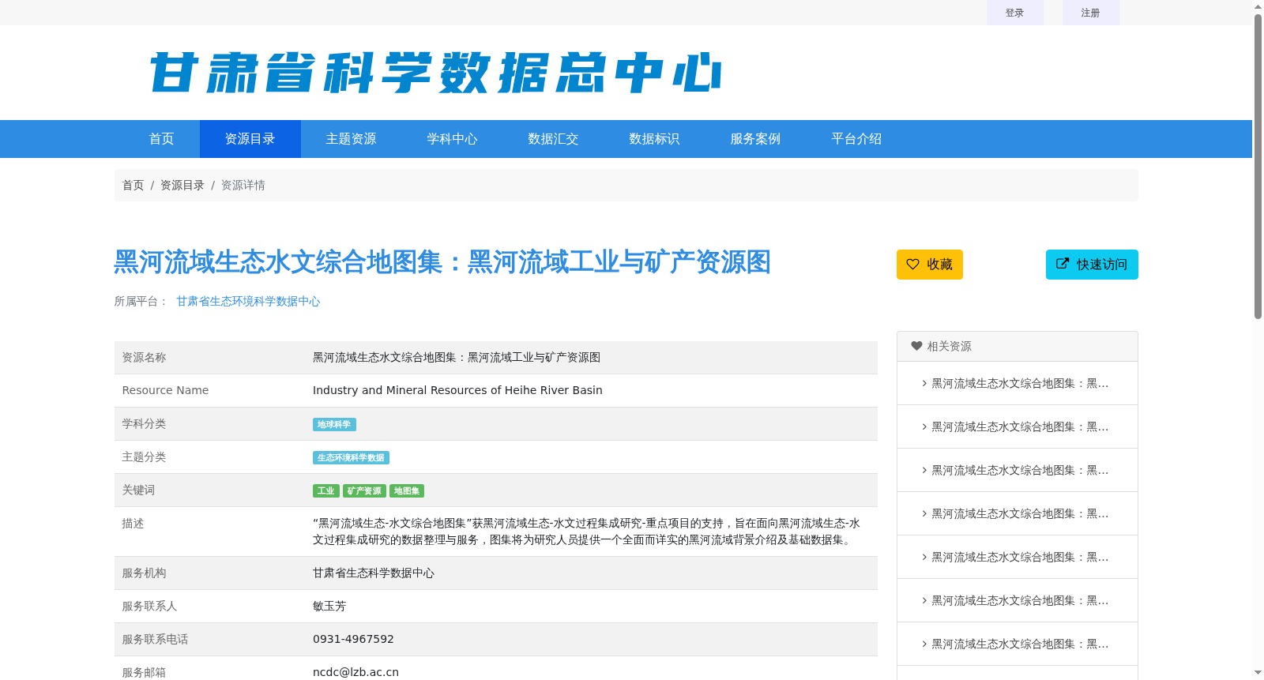Open the 注册 register button

[x=1090, y=13]
